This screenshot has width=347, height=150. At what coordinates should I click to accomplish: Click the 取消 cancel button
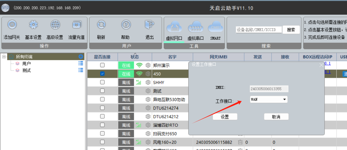point(276,117)
